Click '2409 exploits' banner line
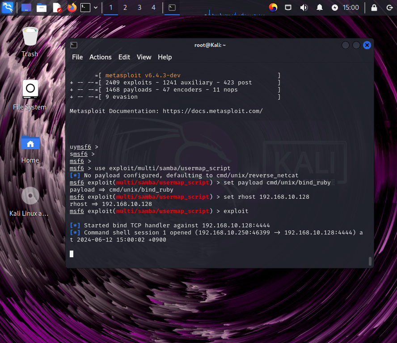 pyautogui.click(x=175, y=83)
